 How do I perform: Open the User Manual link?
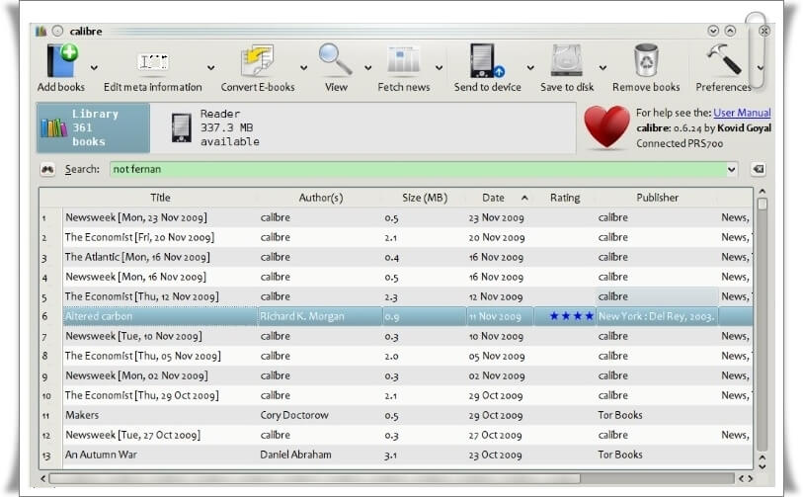[742, 113]
